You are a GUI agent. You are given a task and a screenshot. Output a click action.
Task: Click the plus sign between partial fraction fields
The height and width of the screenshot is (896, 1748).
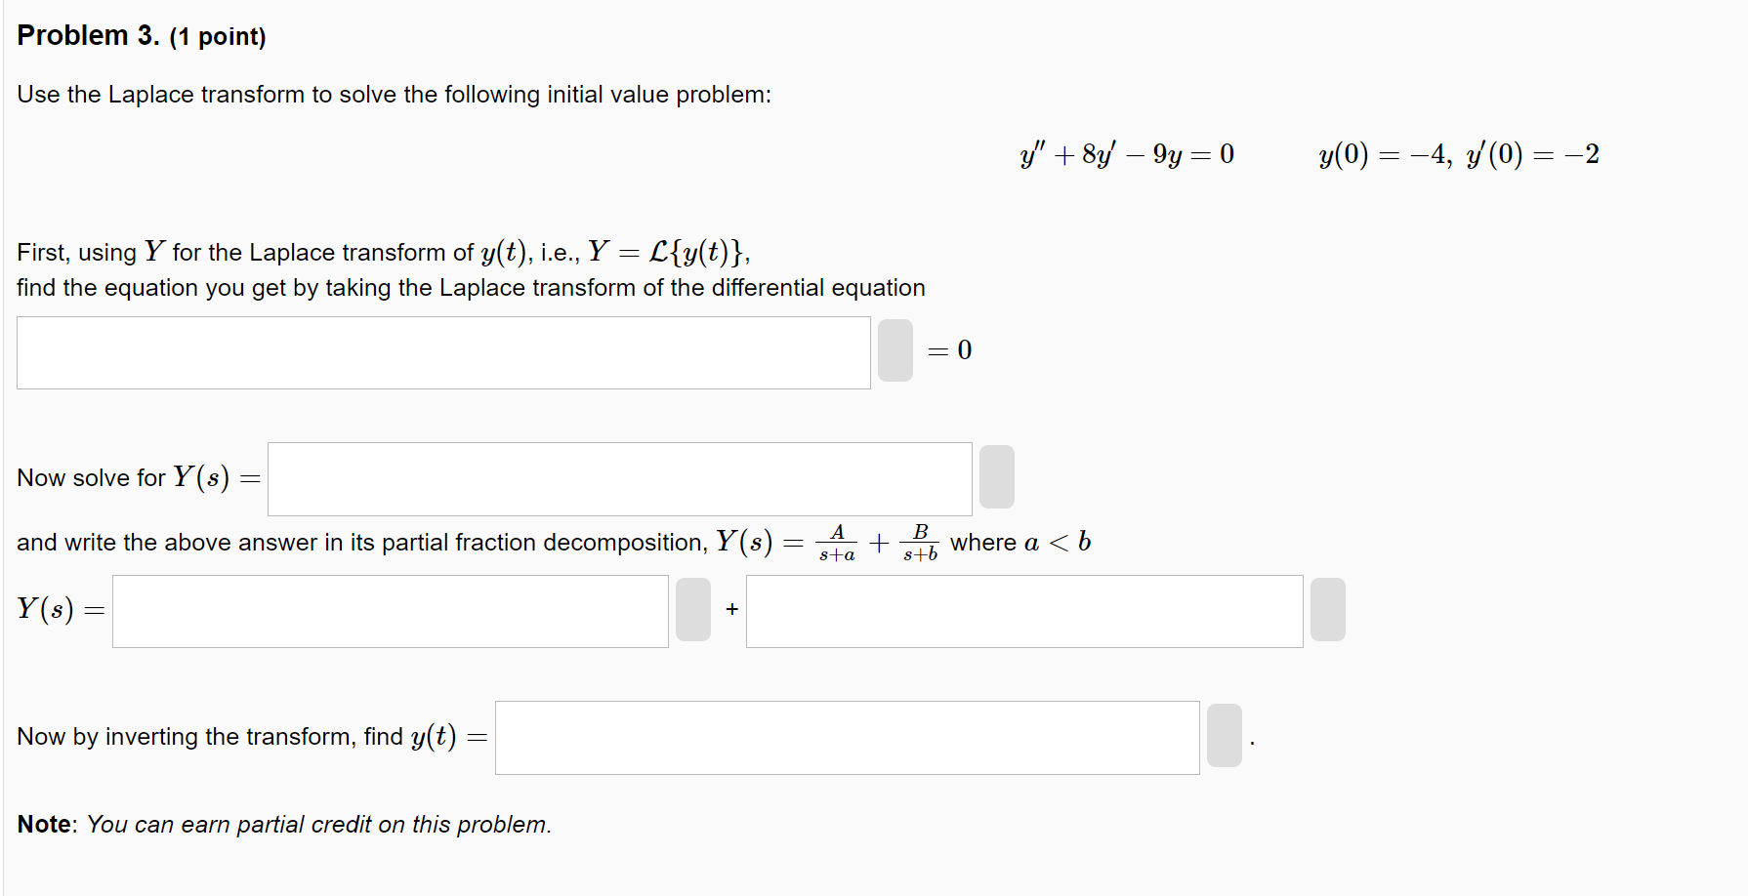(x=732, y=609)
